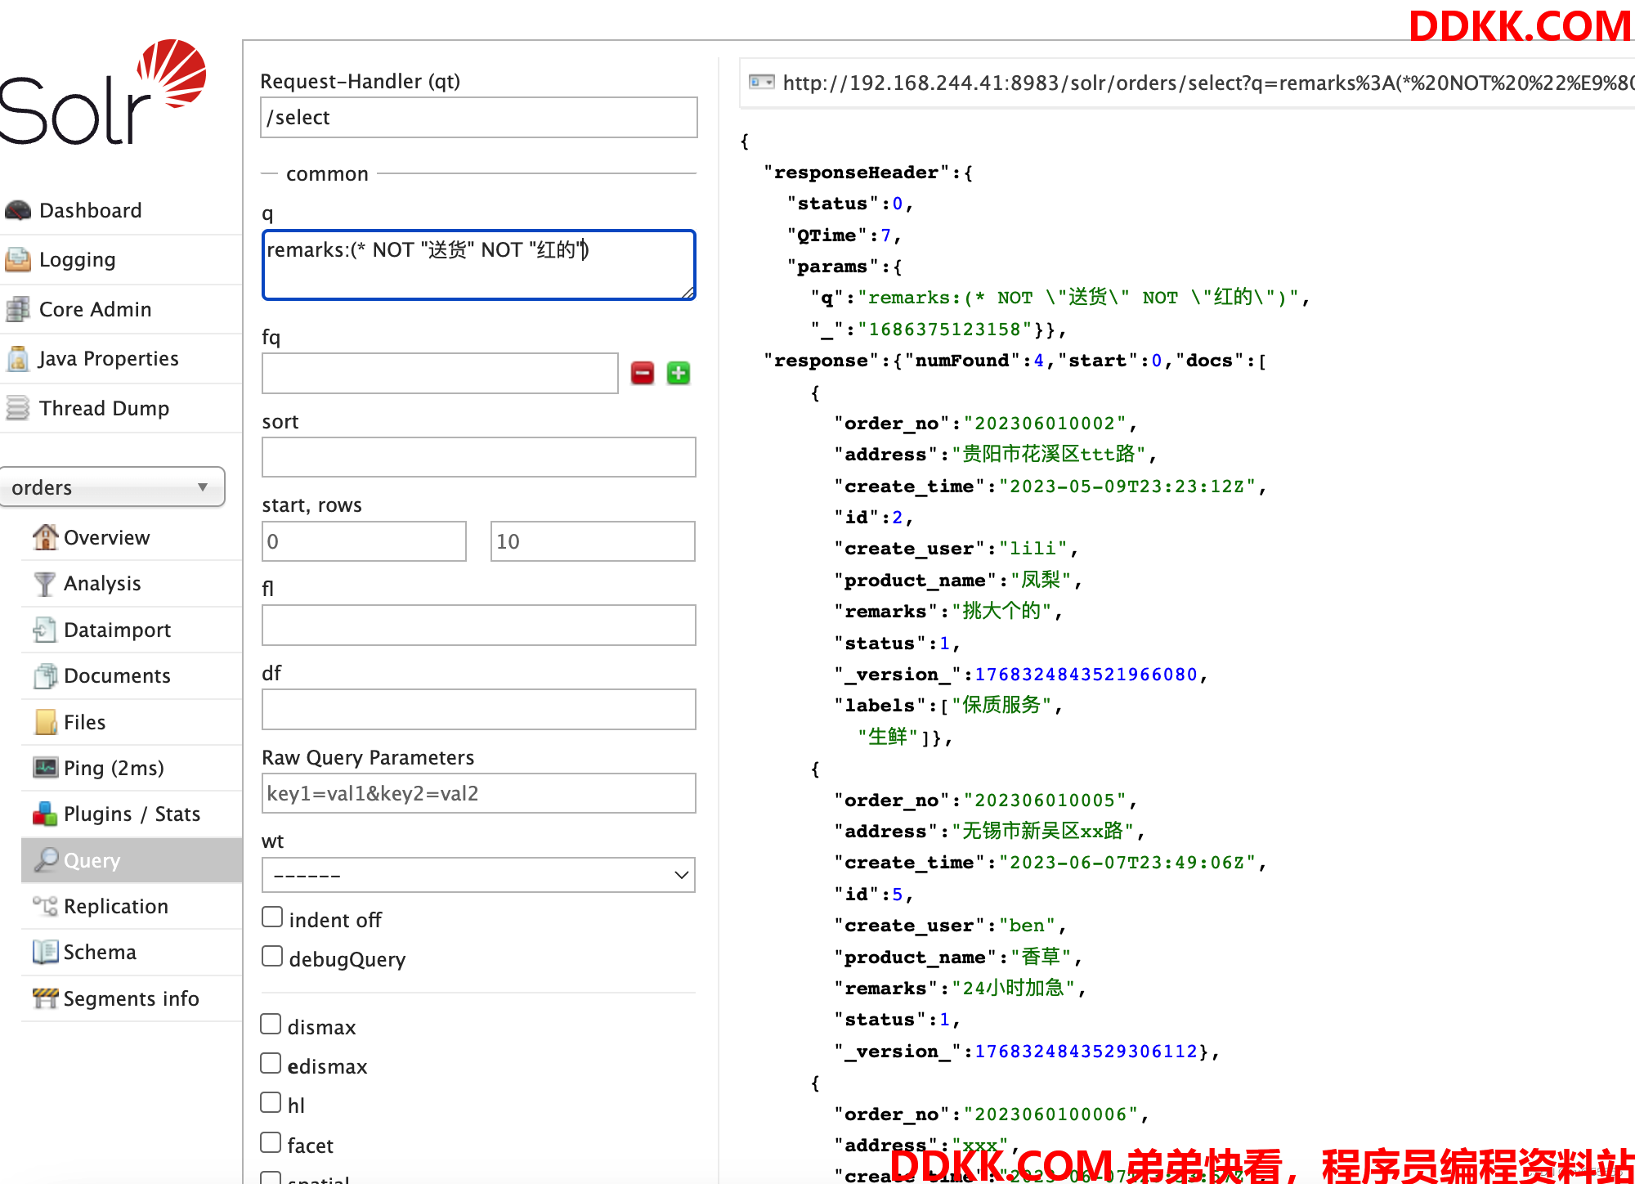The image size is (1635, 1184).
Task: Open Schema page
Action: 100,952
